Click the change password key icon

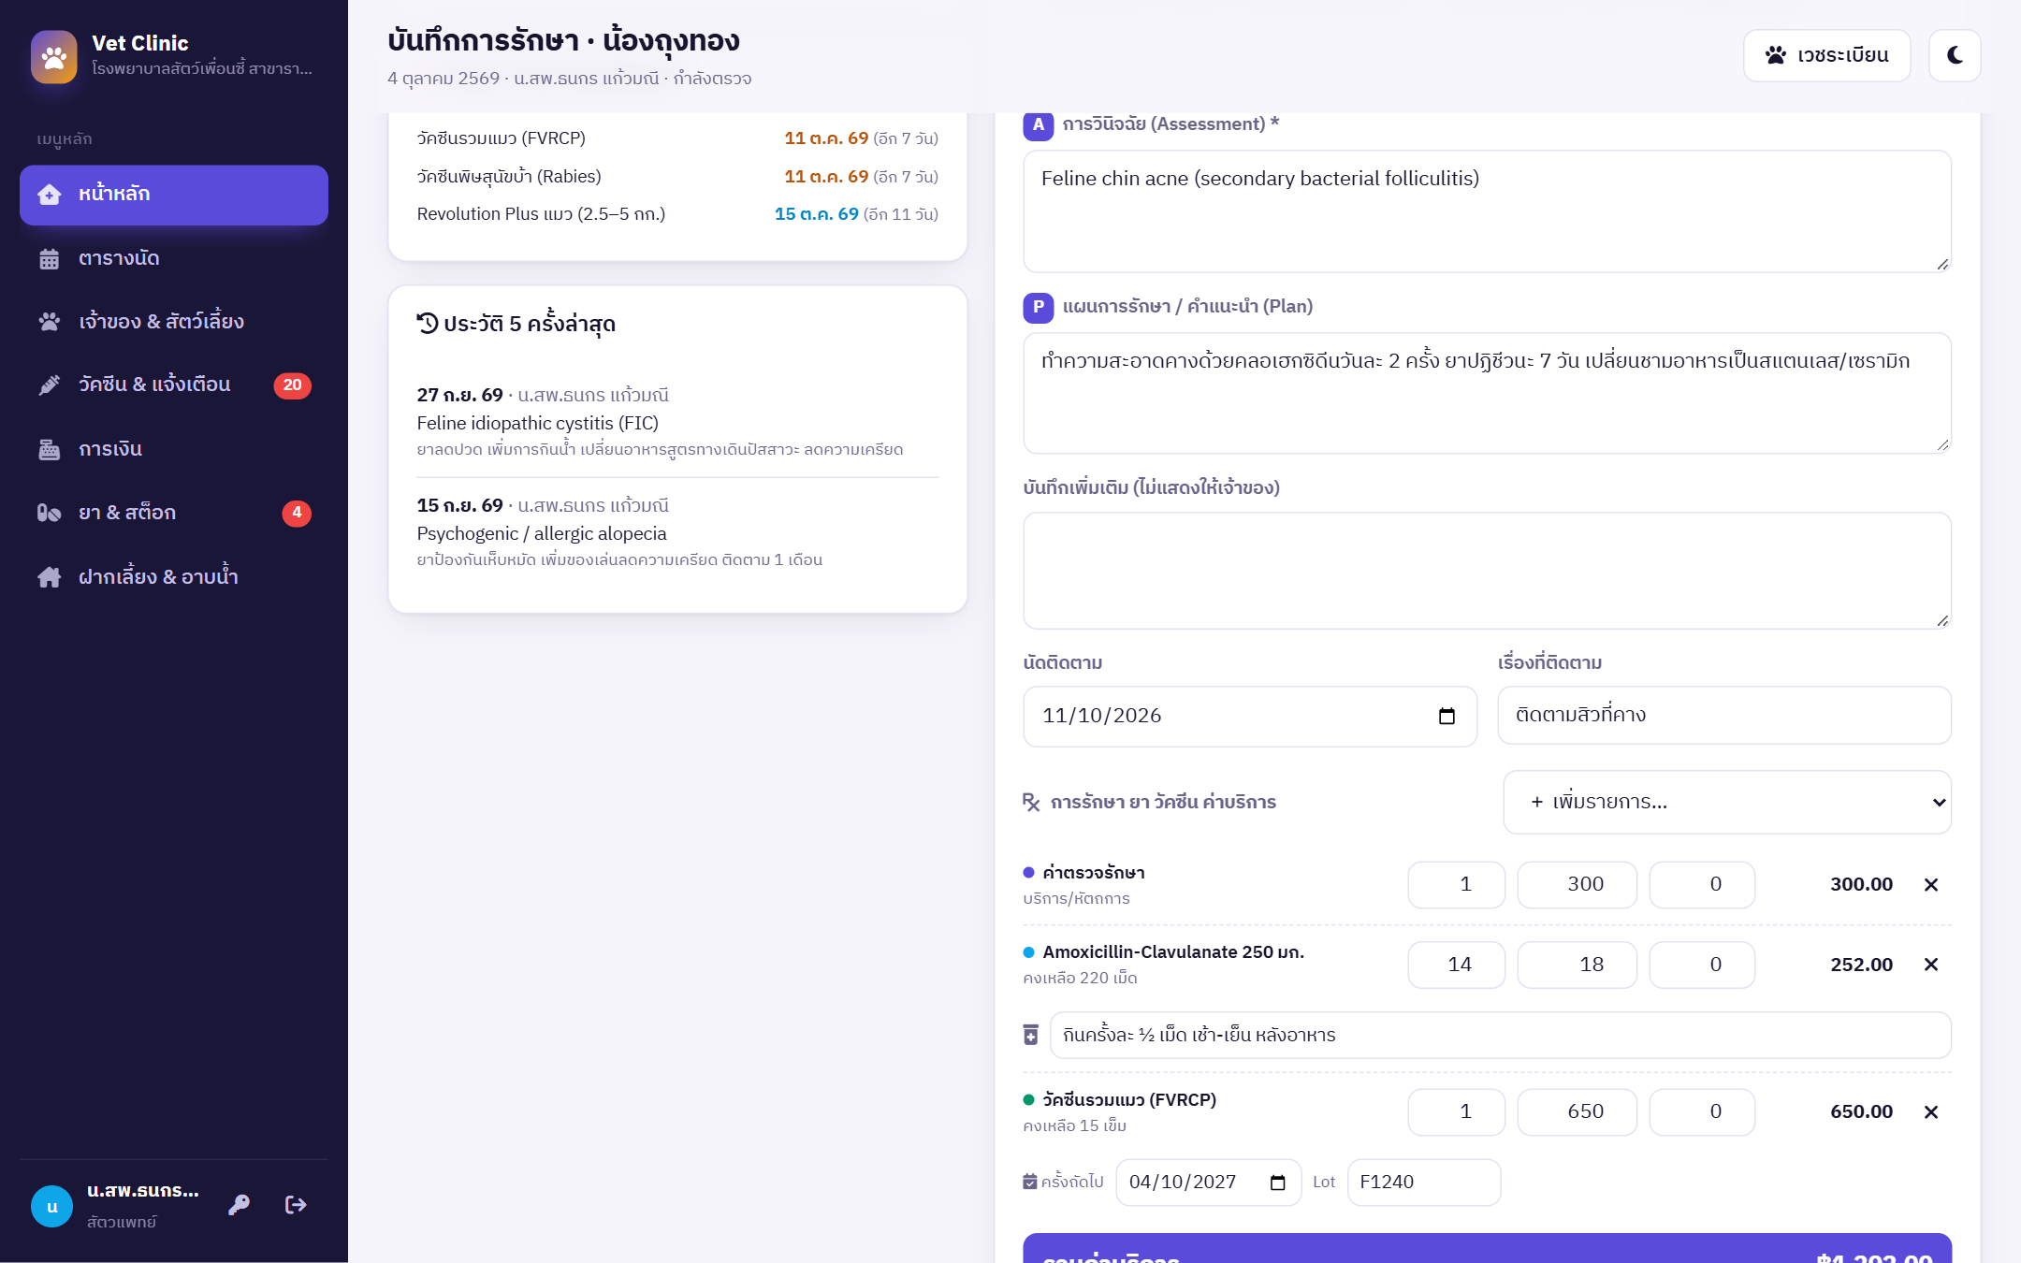pos(239,1205)
